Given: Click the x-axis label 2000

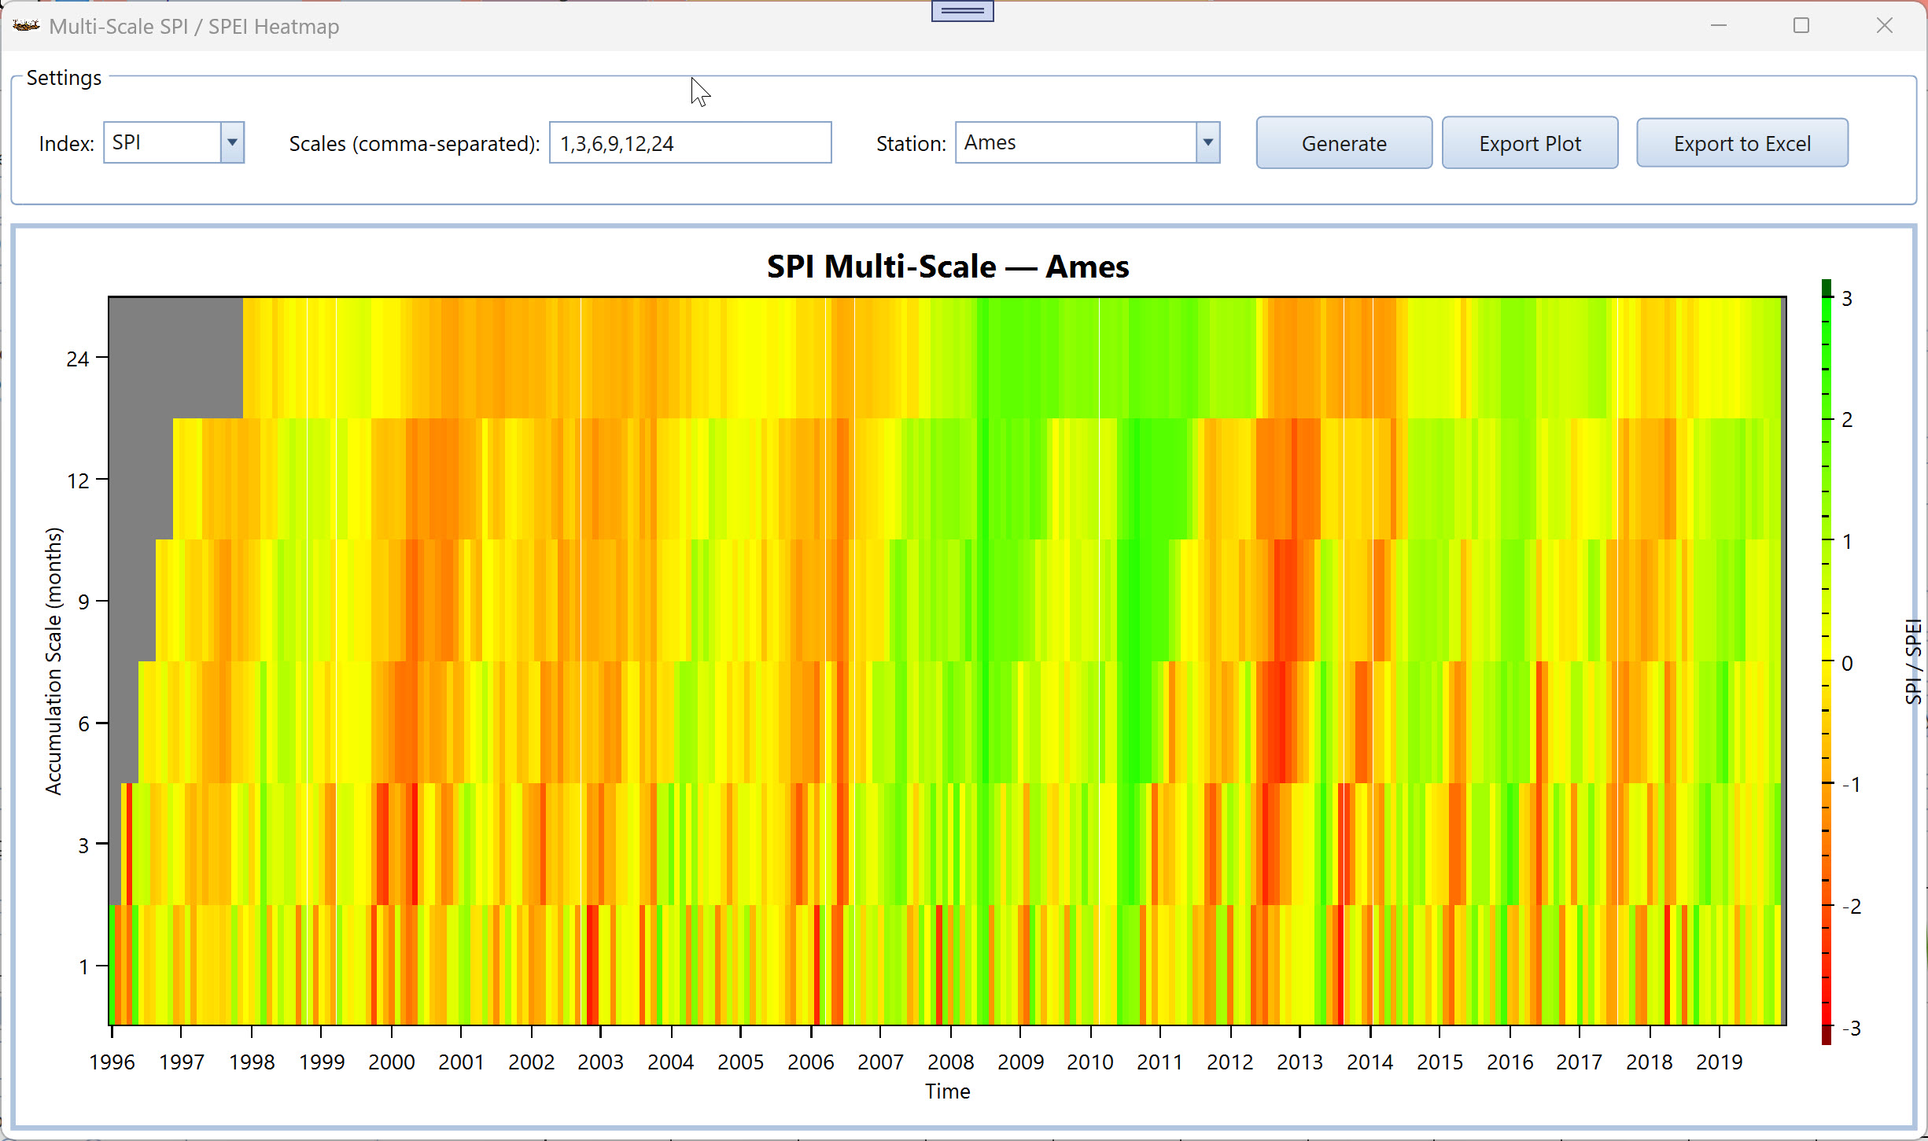Looking at the screenshot, I should 392,1062.
